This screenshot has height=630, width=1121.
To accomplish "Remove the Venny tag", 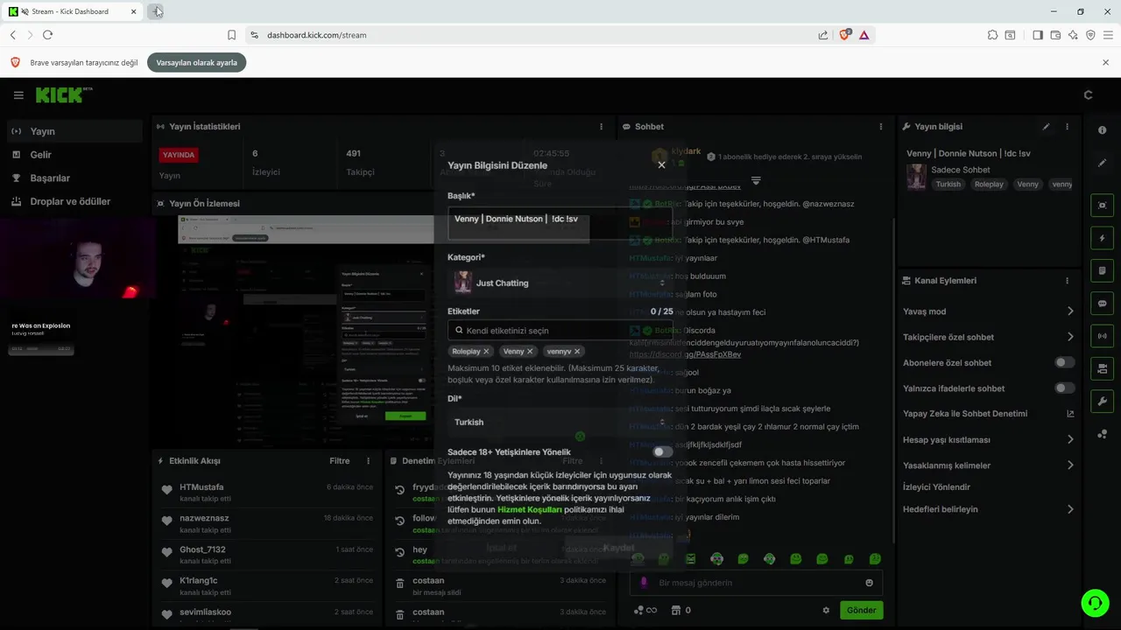I will 530,352.
